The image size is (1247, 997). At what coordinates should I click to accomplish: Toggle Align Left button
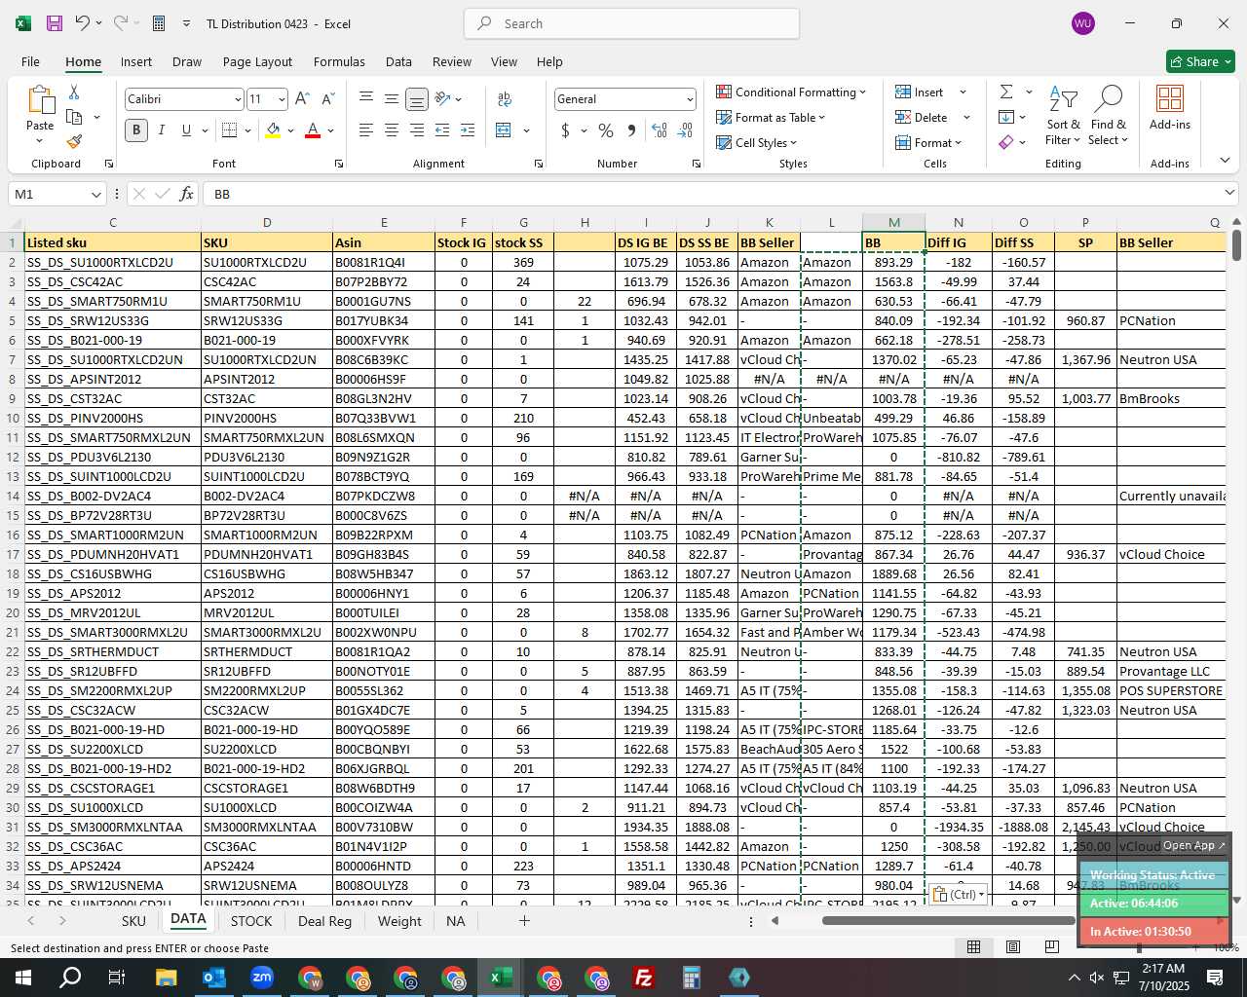point(366,130)
